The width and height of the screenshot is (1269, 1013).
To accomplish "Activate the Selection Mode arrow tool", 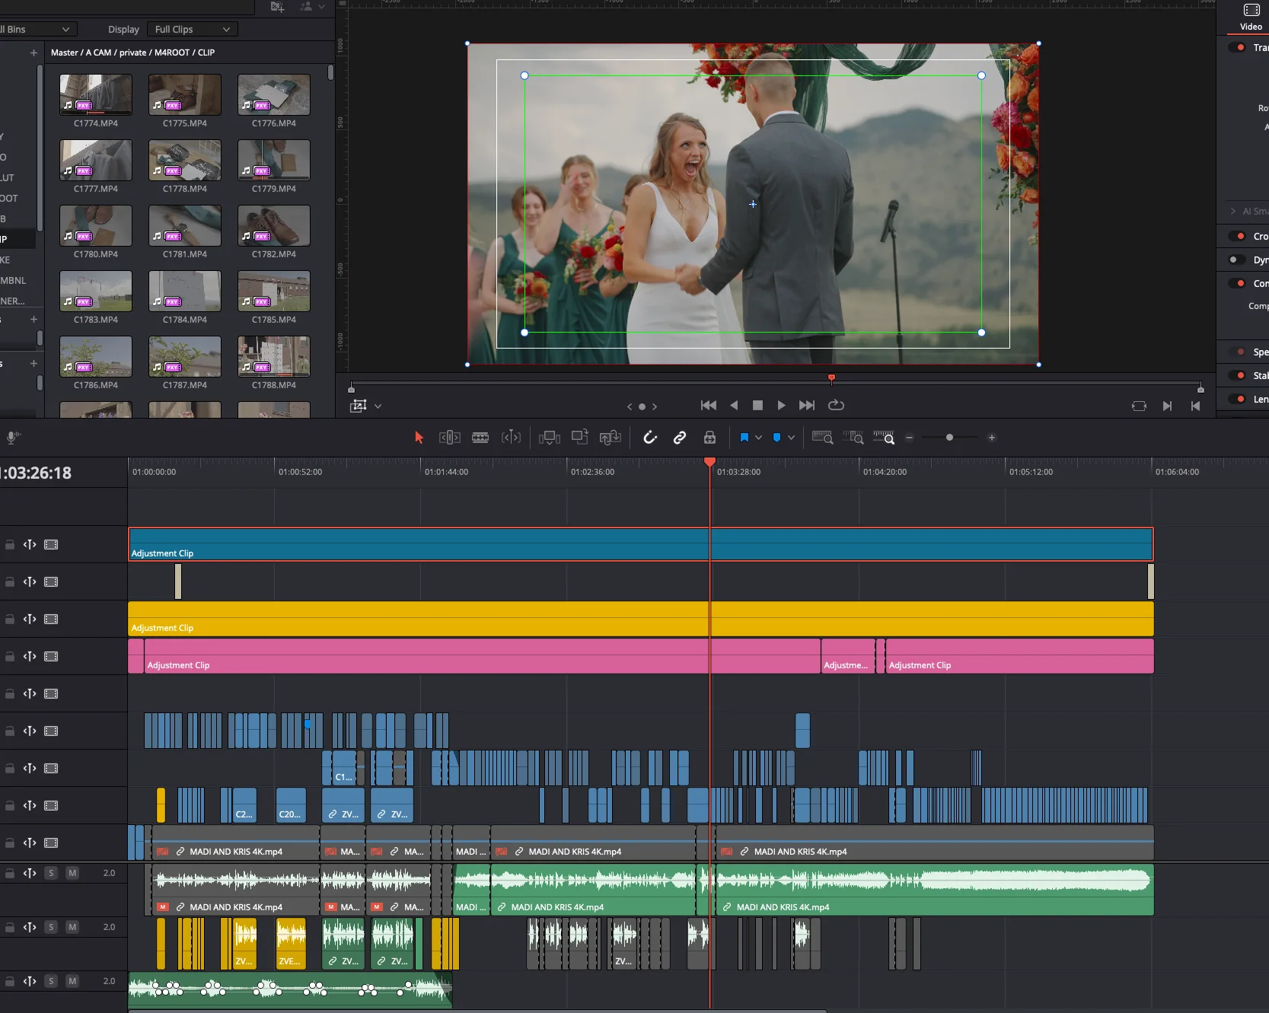I will click(419, 438).
